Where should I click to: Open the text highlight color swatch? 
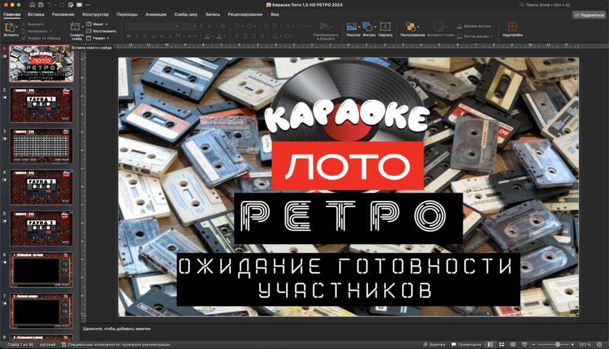pyautogui.click(x=208, y=36)
